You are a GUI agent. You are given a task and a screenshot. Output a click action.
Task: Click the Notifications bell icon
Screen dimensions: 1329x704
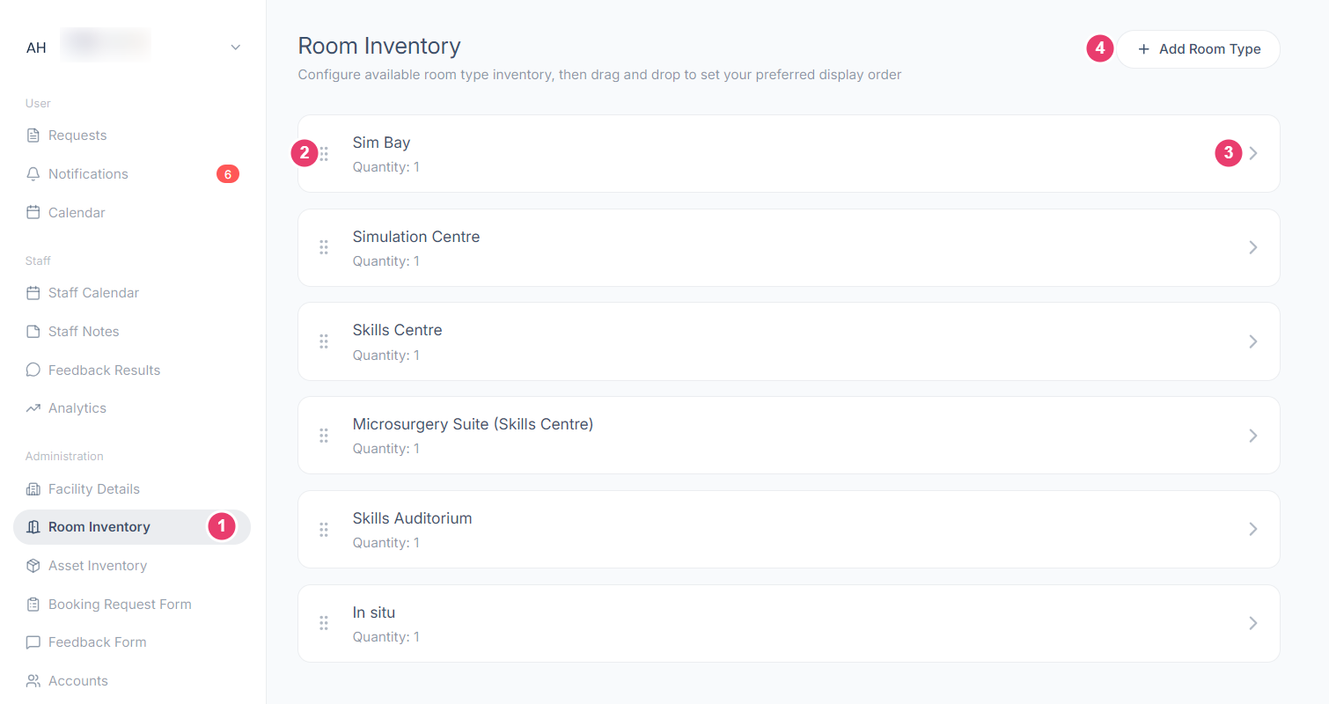point(33,174)
